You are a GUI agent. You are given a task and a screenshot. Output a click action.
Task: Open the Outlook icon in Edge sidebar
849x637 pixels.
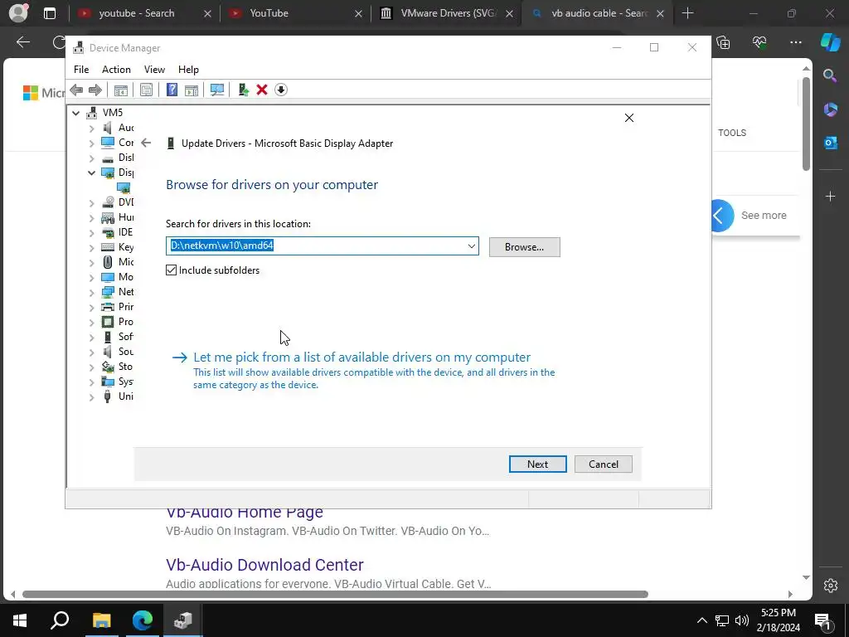point(831,143)
